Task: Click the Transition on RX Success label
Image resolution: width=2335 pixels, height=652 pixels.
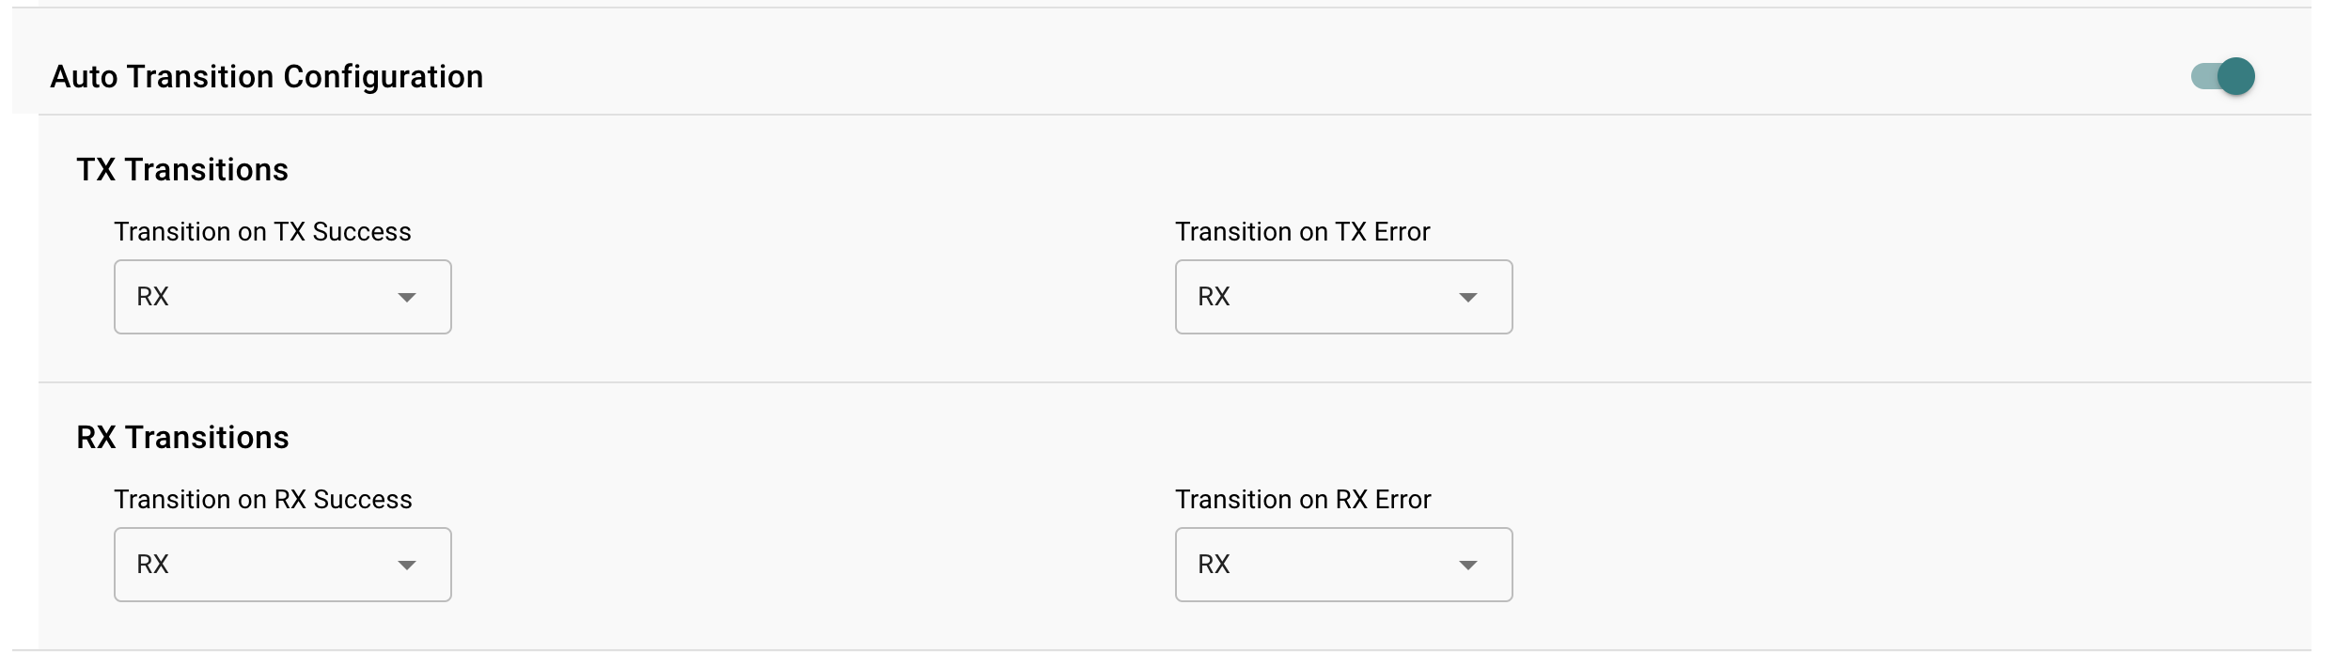Action: 263,499
